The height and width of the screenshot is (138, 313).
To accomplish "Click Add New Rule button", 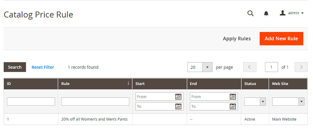I will 281,38.
